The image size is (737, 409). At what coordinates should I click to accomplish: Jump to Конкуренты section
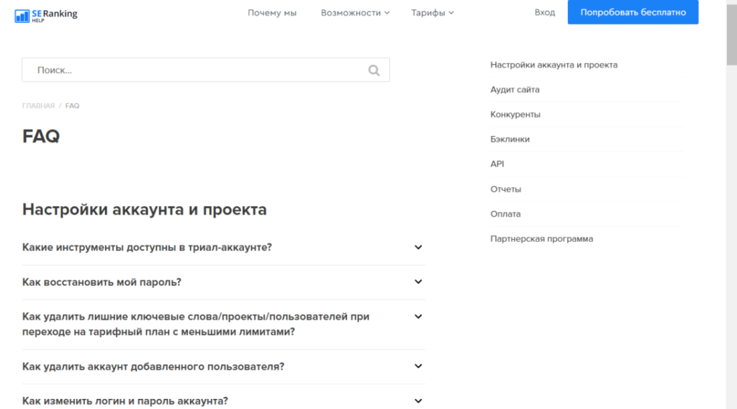(x=515, y=114)
